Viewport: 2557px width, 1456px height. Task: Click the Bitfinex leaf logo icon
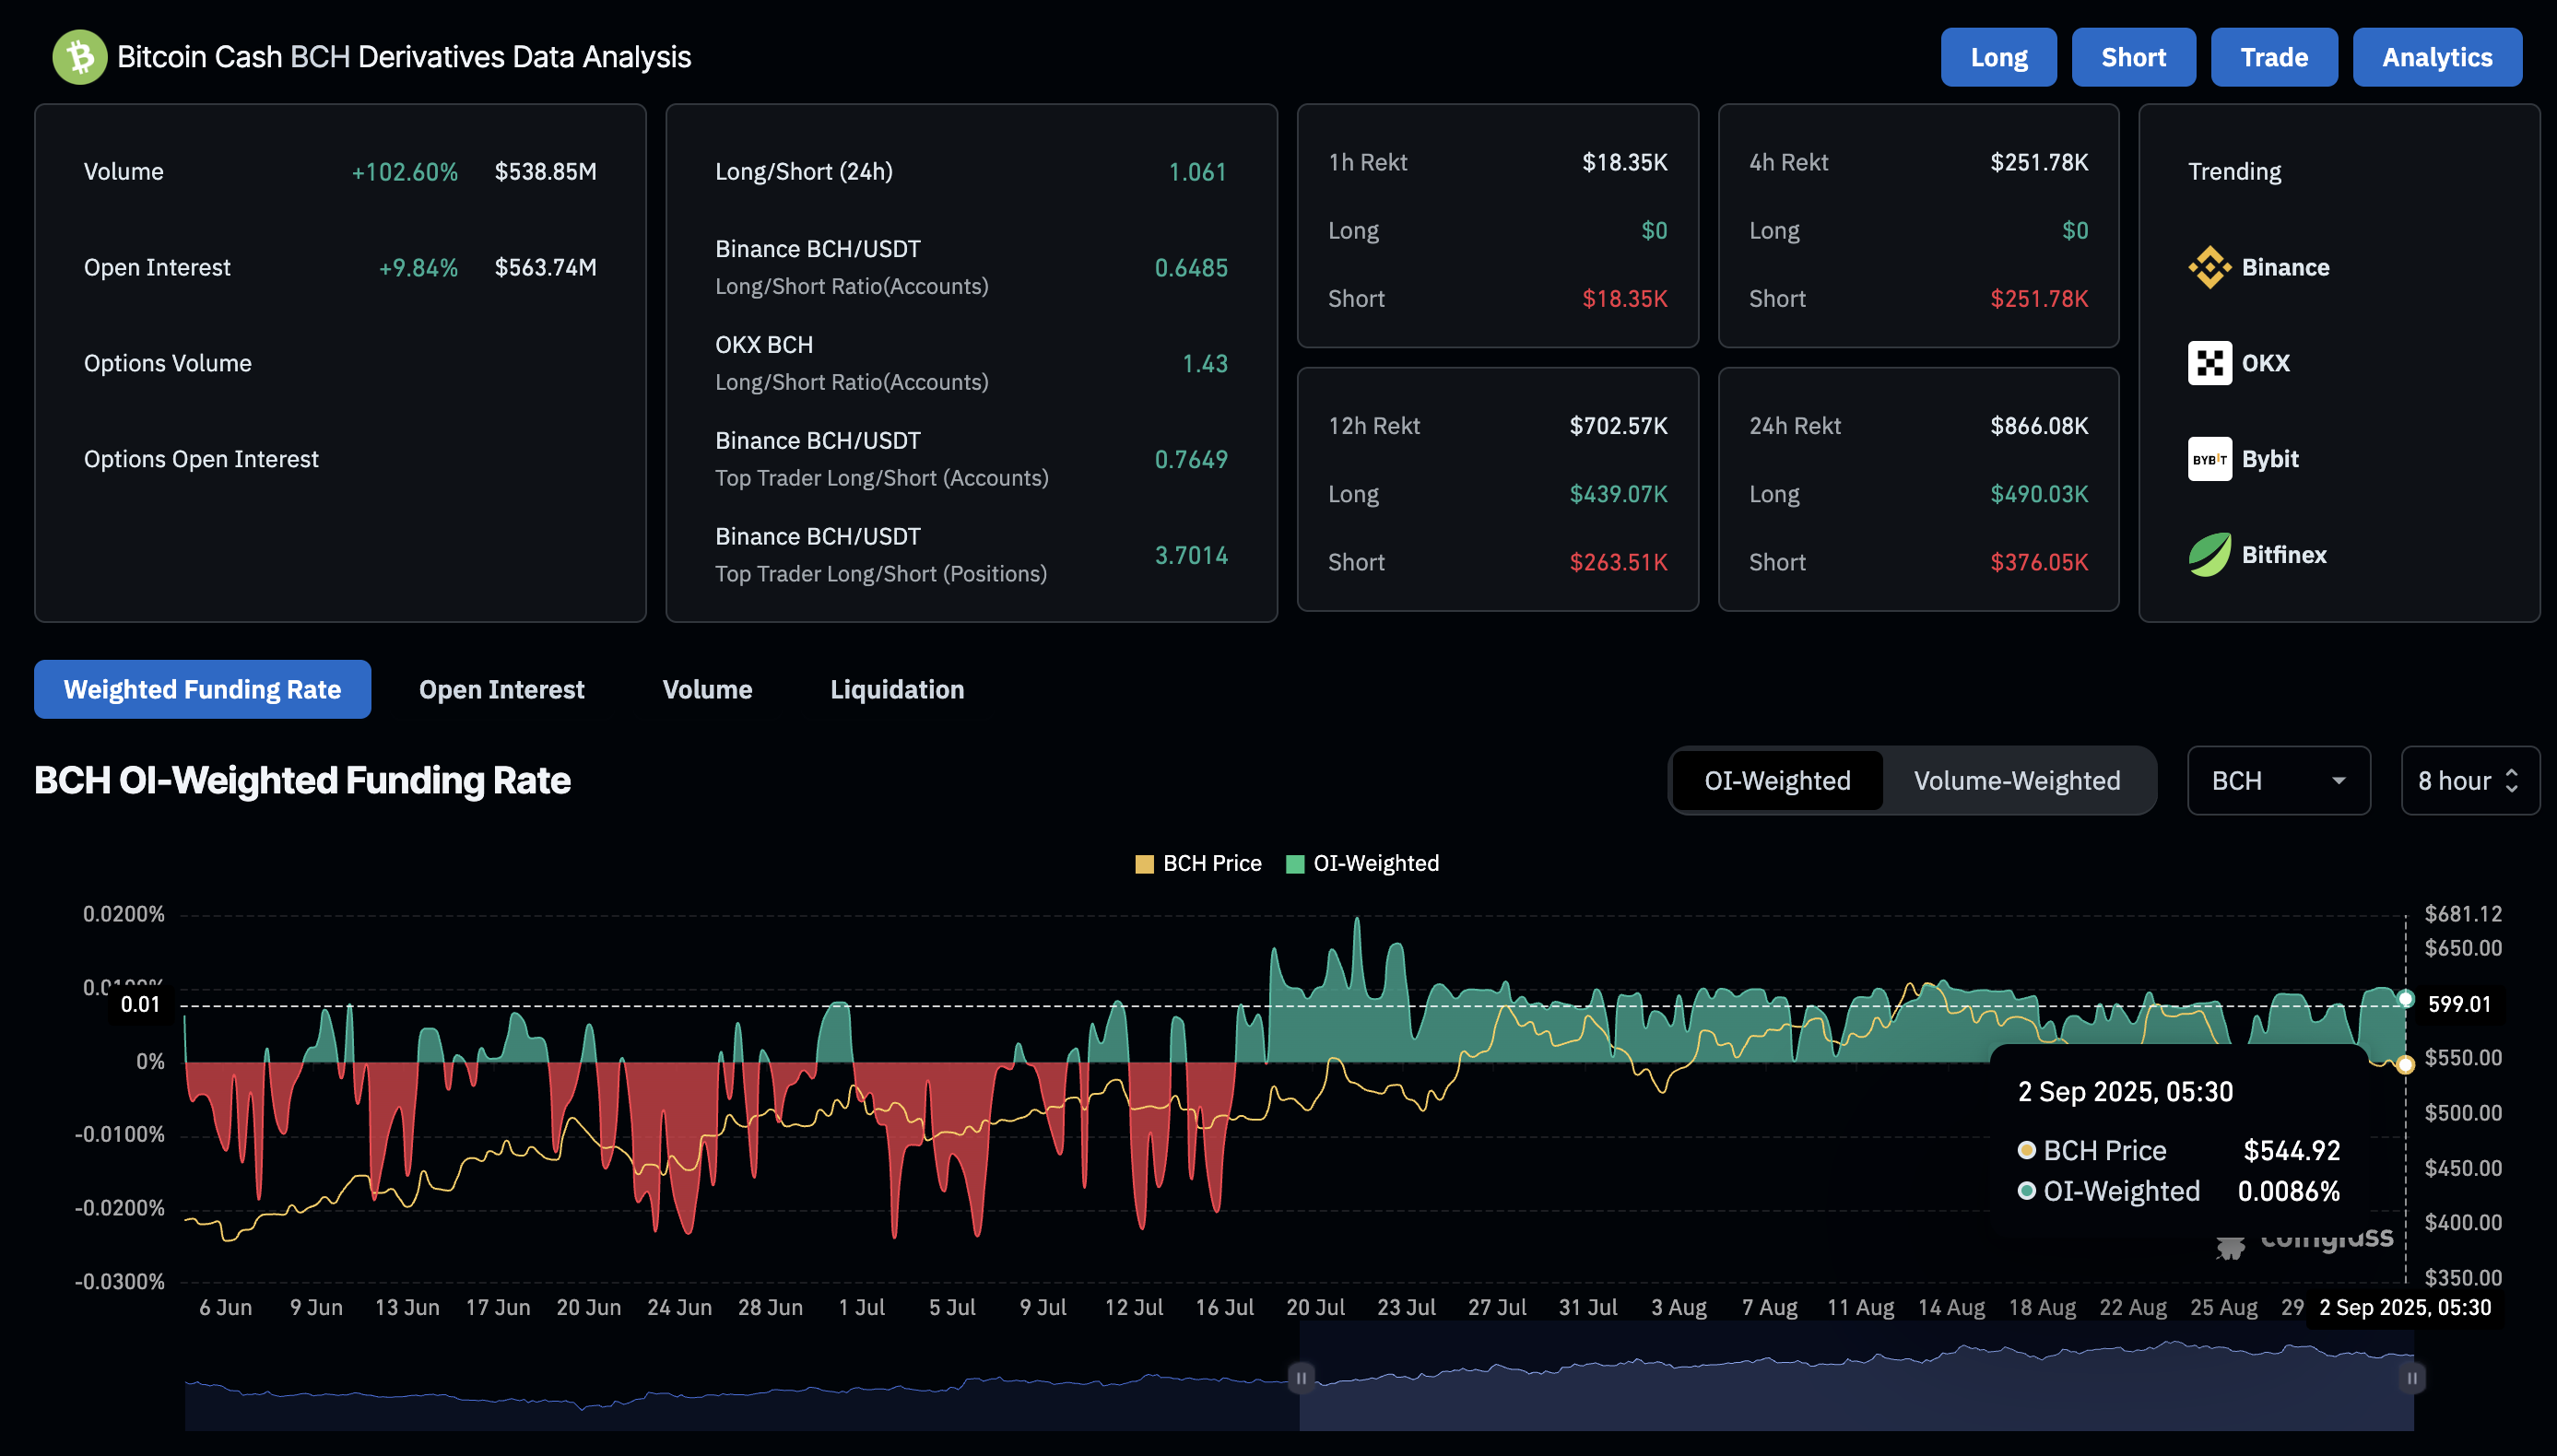[x=2209, y=555]
